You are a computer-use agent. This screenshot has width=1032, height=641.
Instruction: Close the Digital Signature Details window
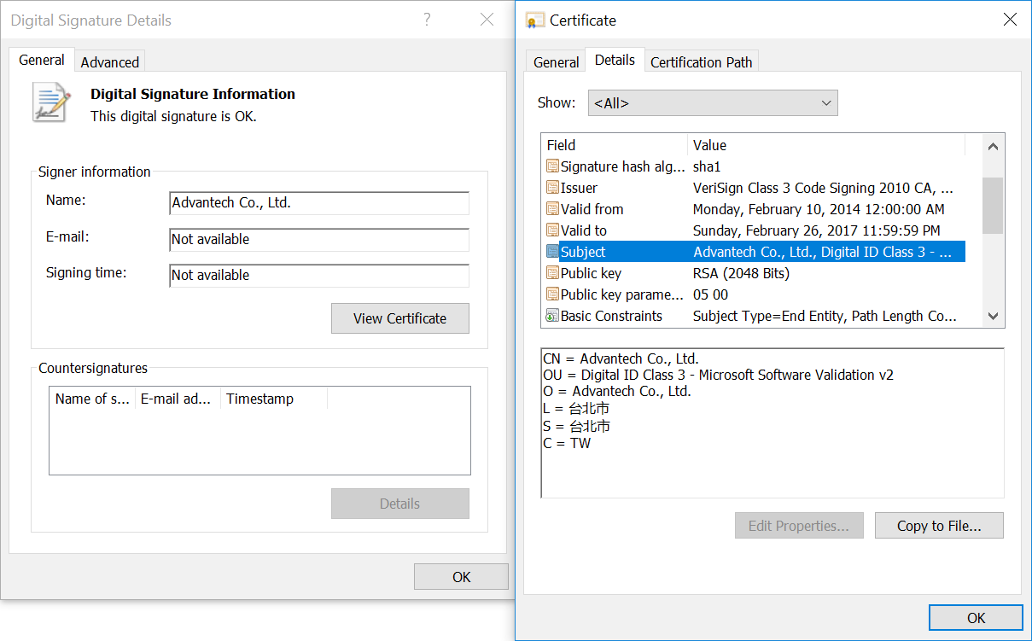[x=487, y=20]
